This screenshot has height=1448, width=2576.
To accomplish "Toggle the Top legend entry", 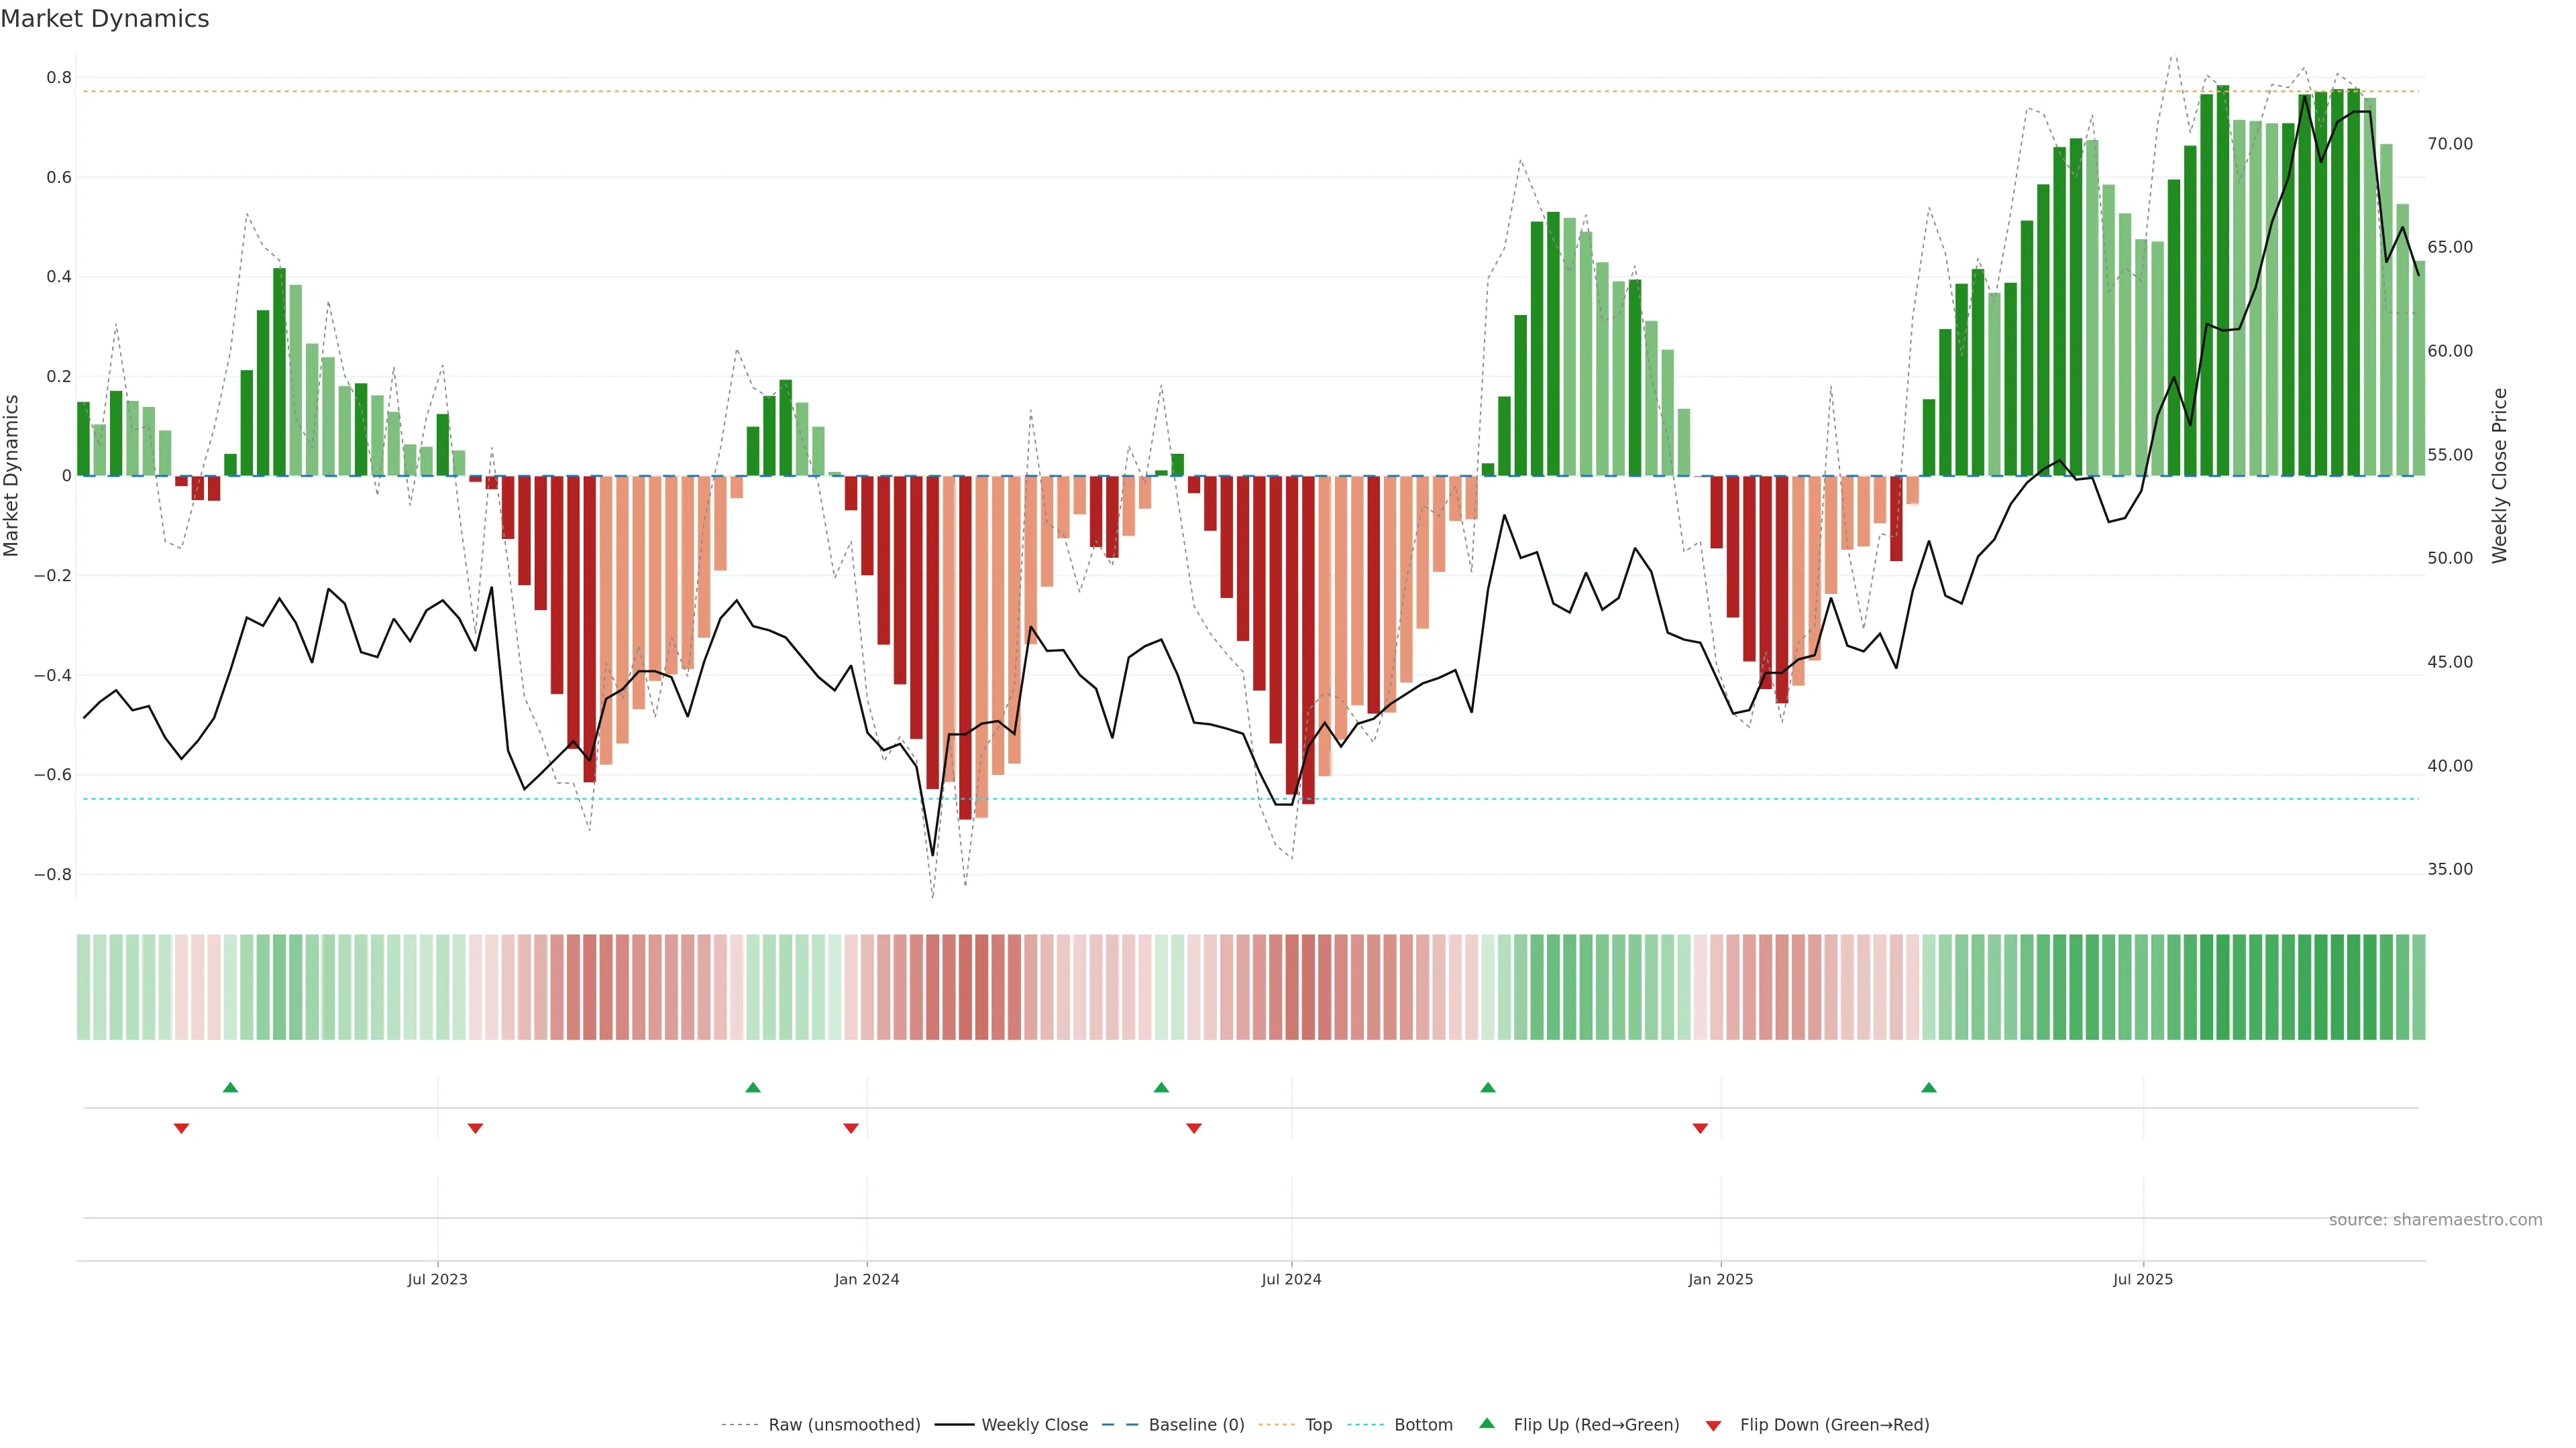I will coord(1318,1425).
